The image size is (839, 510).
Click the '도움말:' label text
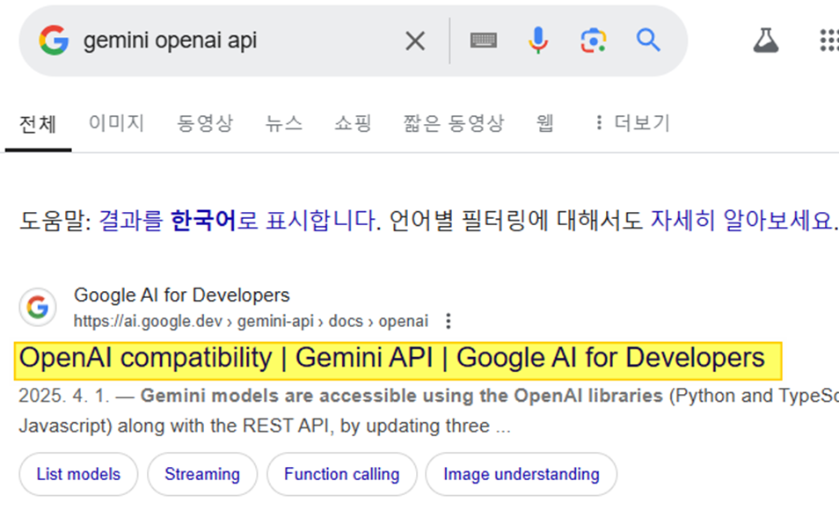[55, 221]
